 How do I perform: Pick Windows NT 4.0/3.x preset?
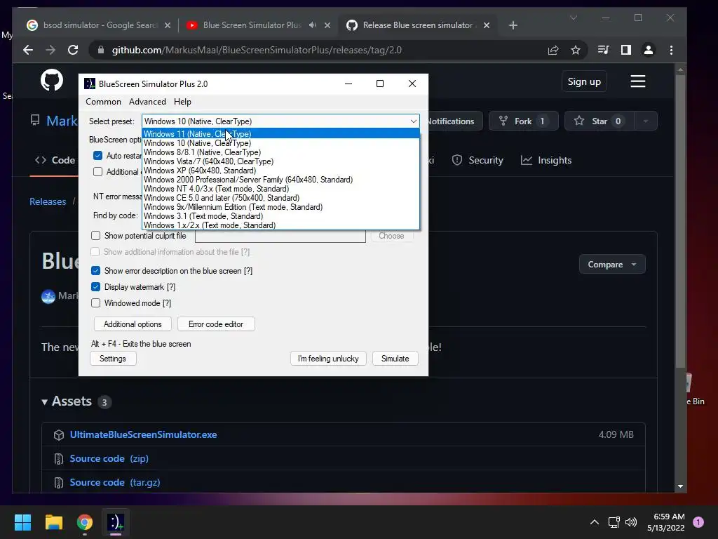(x=280, y=189)
